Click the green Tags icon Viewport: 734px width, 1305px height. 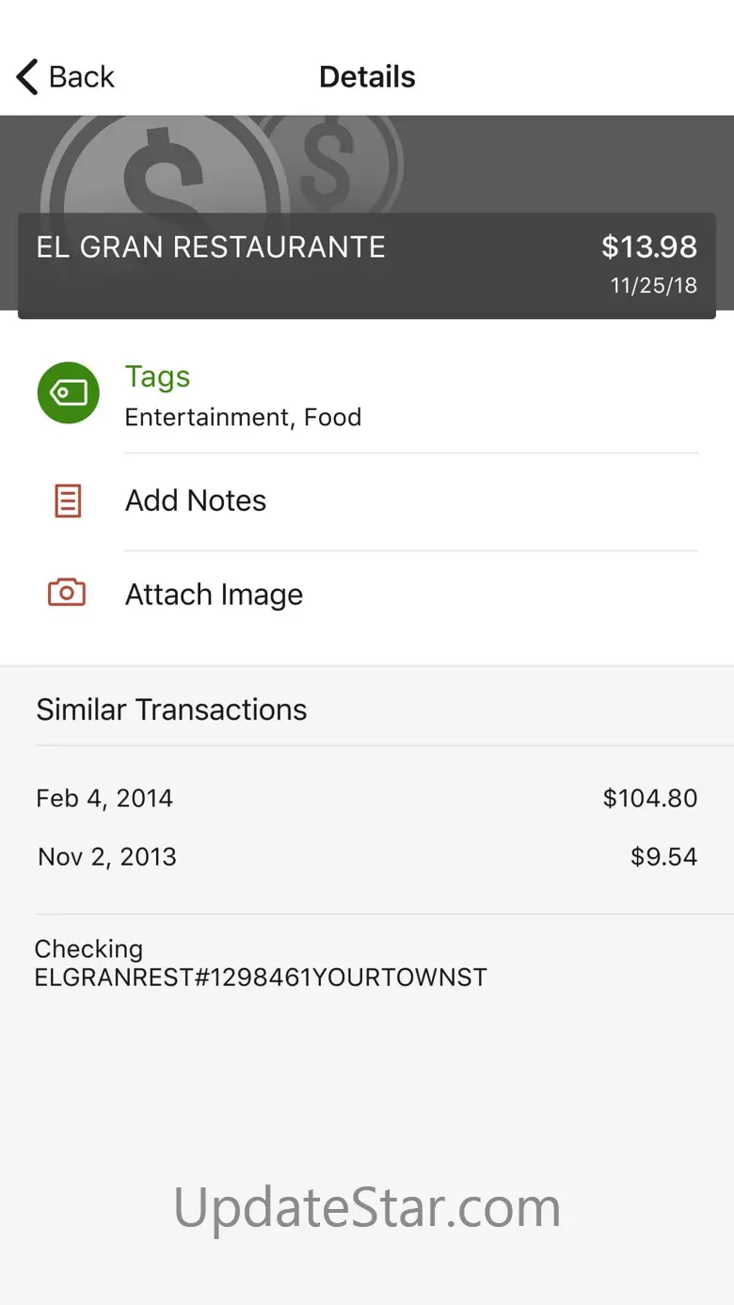pyautogui.click(x=68, y=392)
